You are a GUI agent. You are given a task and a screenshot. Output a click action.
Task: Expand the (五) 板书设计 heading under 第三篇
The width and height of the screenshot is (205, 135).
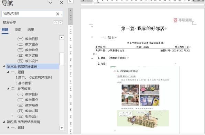point(12,116)
